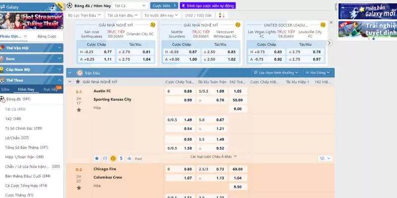This screenshot has width=397, height=198.
Task: Close the featured matches carousel
Action: pos(331,22)
